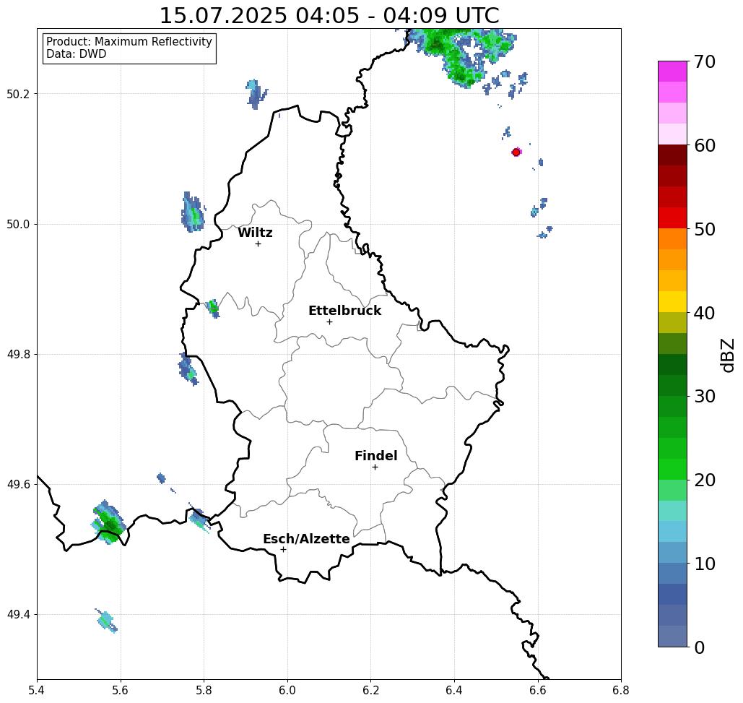Click the Wiltz station label
The image size is (743, 703).
coord(255,233)
